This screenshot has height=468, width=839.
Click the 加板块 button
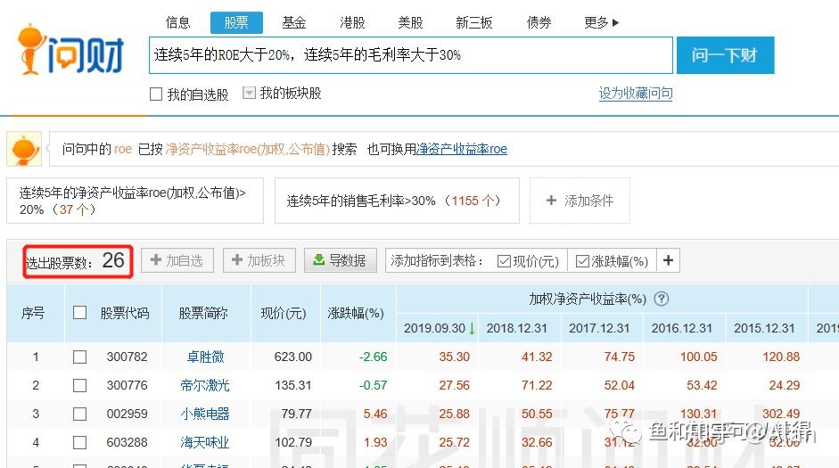click(x=259, y=260)
